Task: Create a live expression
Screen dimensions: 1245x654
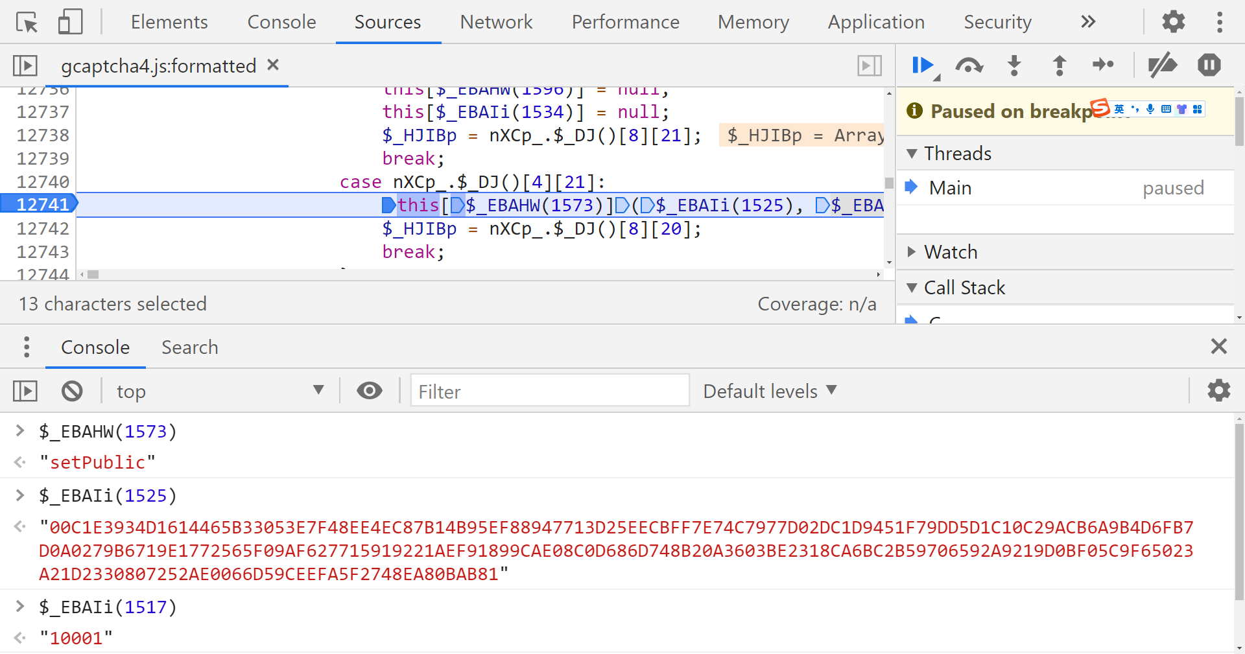Action: [369, 391]
